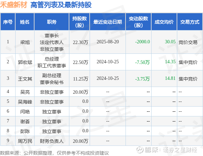203x156 pixels.
Task: Select the 持股数(股) column header
Action: click(80, 22)
